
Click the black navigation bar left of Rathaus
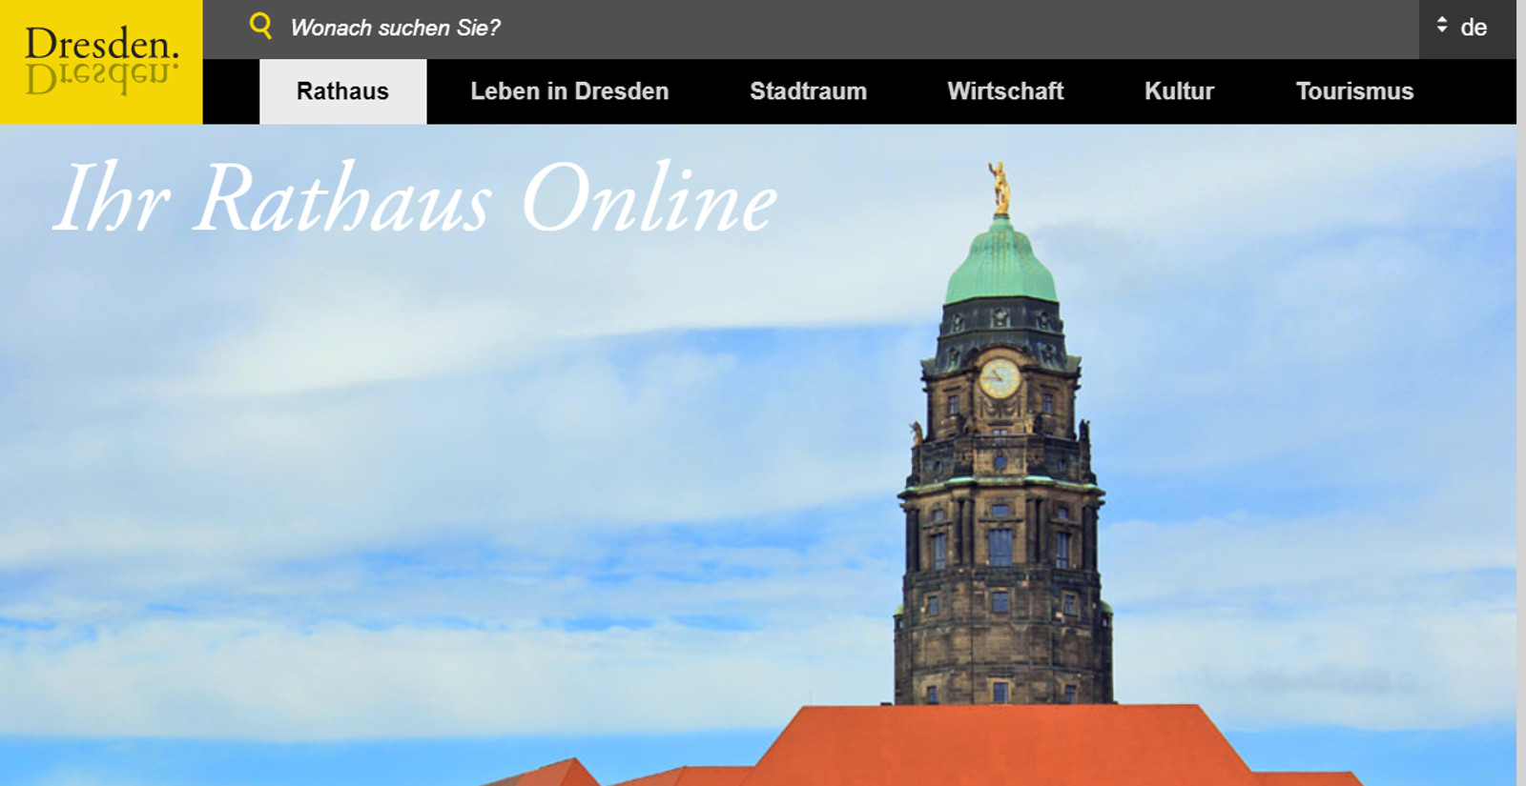[231, 91]
